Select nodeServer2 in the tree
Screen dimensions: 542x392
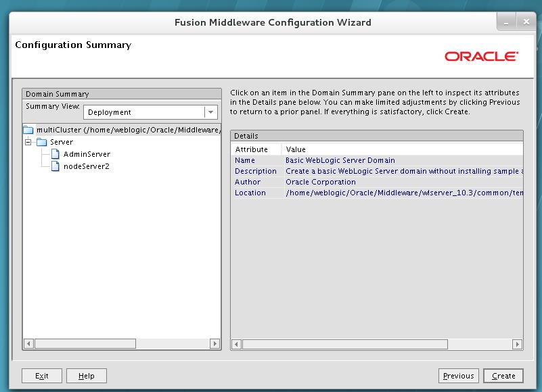(x=87, y=166)
